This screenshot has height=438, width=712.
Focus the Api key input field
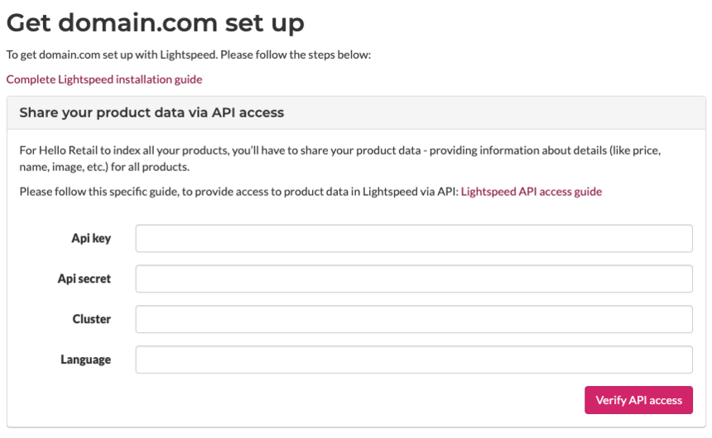tap(414, 238)
